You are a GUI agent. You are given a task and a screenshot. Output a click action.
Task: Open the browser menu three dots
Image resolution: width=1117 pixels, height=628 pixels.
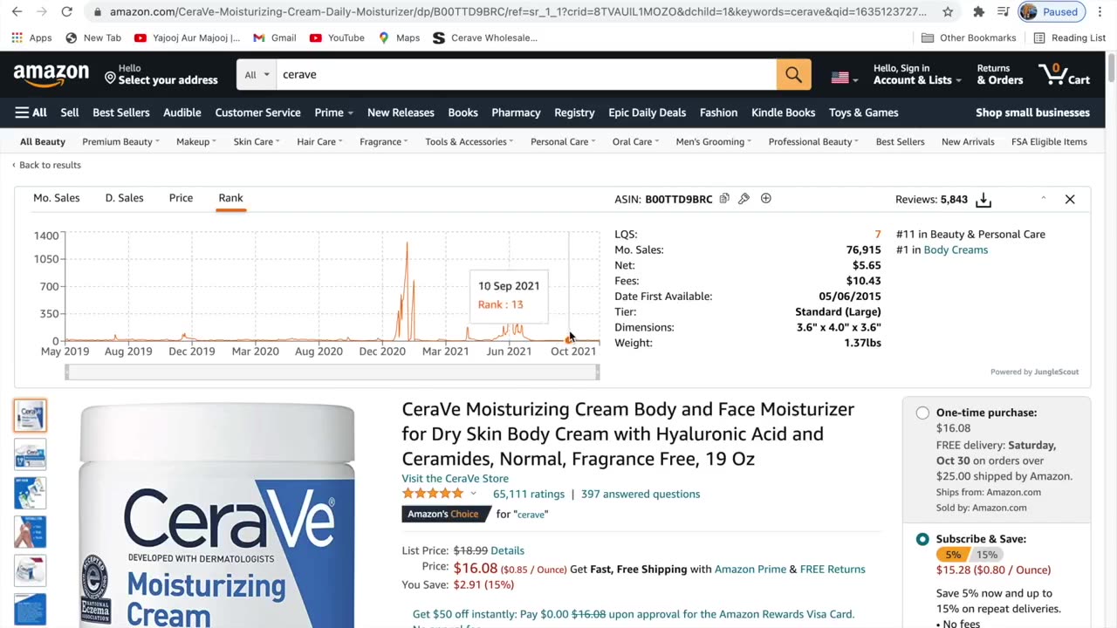(1101, 11)
